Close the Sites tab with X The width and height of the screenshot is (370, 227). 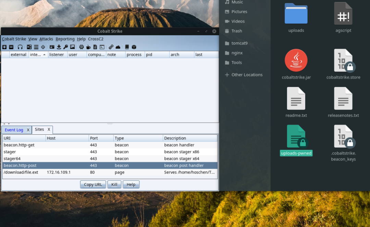point(49,129)
